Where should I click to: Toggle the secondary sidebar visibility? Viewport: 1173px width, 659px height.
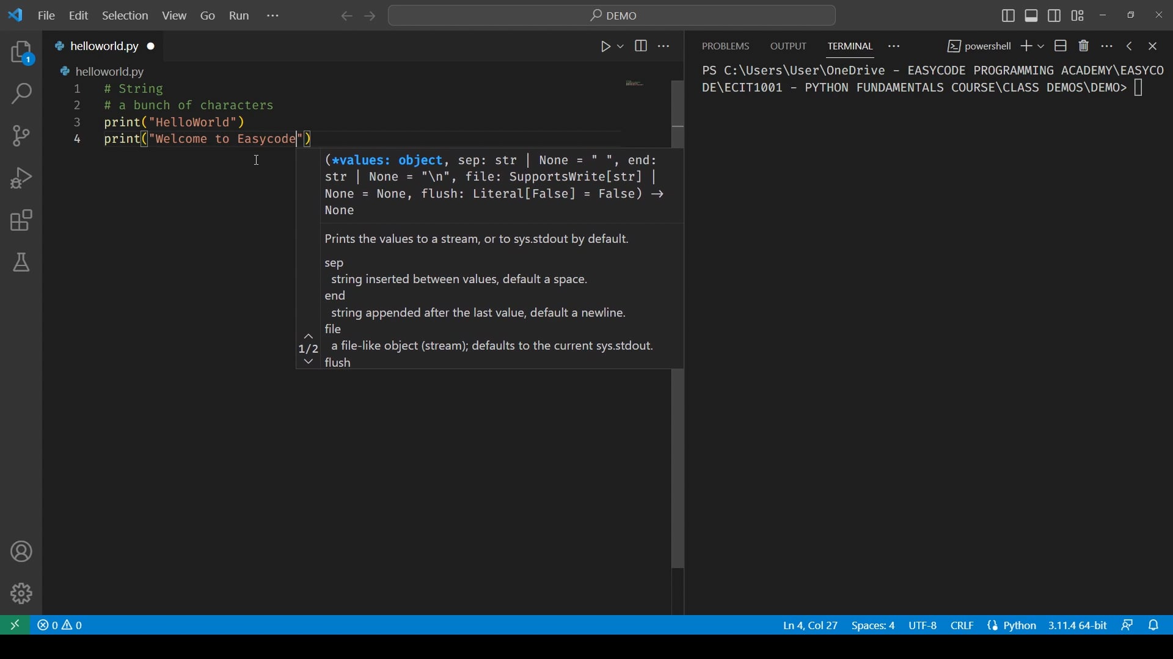click(x=1054, y=15)
